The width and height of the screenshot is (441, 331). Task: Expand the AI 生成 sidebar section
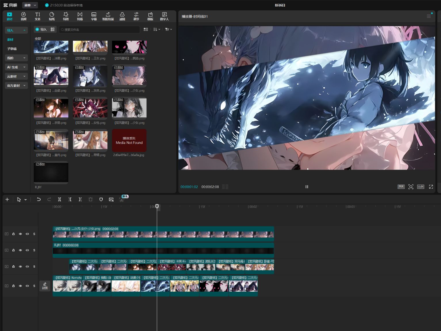coord(16,67)
